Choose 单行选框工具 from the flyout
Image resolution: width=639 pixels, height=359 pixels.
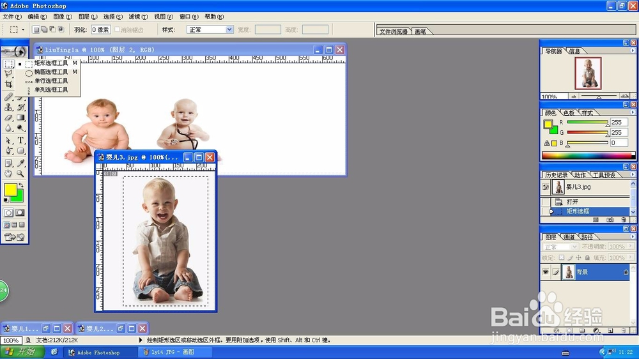(51, 80)
